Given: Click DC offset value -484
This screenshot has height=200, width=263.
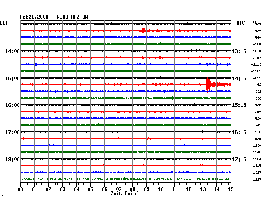Looking at the screenshot, I should click(257, 24).
